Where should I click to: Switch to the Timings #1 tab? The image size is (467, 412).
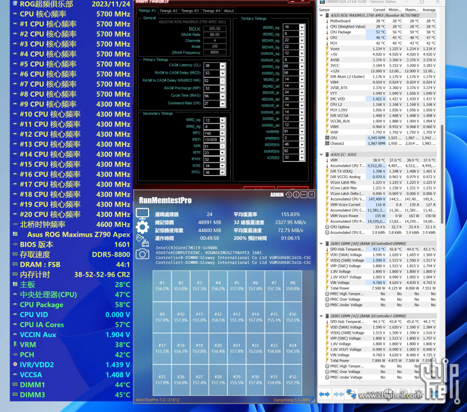pyautogui.click(x=147, y=10)
